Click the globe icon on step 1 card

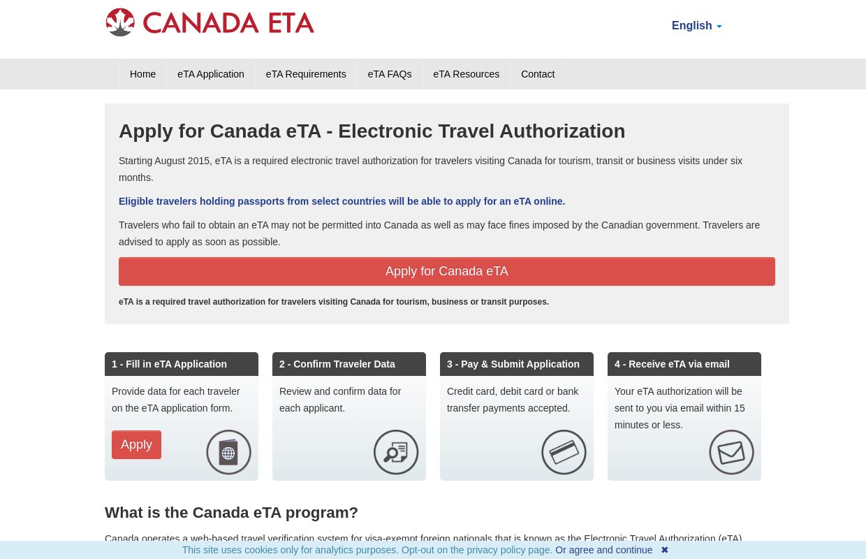pos(228,452)
